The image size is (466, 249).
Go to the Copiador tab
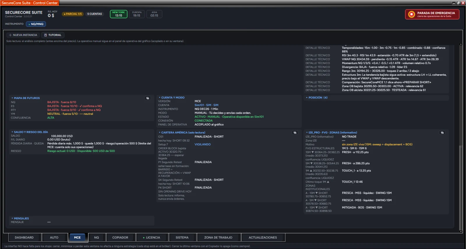tap(120, 238)
